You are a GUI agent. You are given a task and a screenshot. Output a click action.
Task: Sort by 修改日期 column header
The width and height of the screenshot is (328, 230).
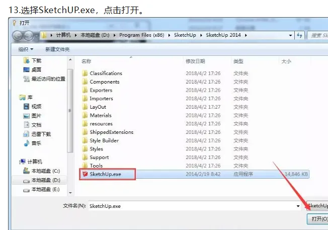[x=195, y=61]
